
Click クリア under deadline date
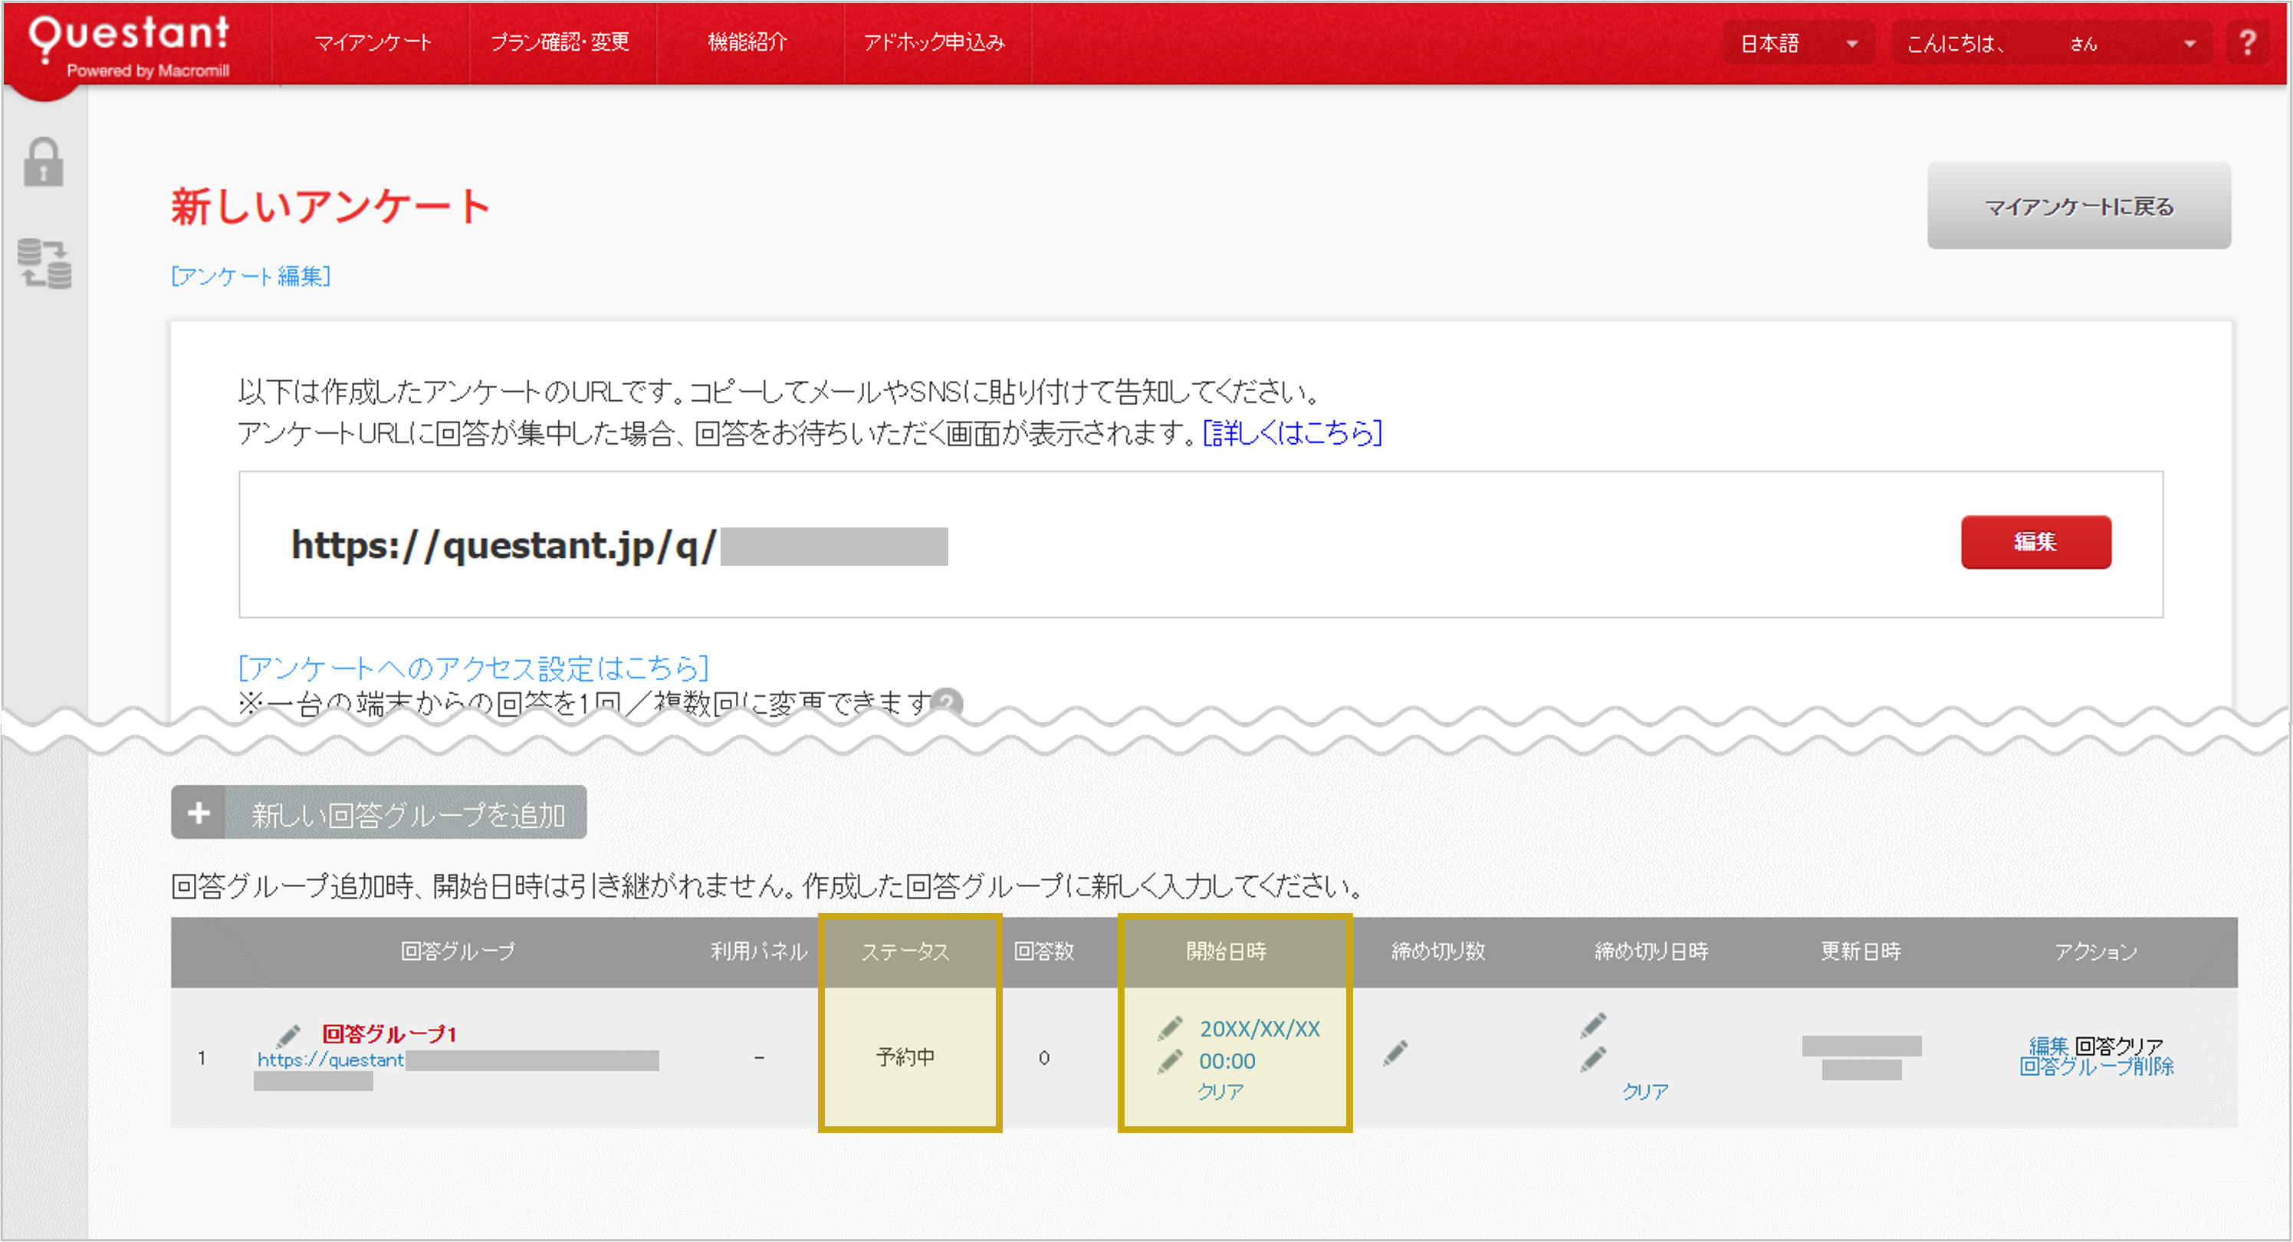[1645, 1092]
